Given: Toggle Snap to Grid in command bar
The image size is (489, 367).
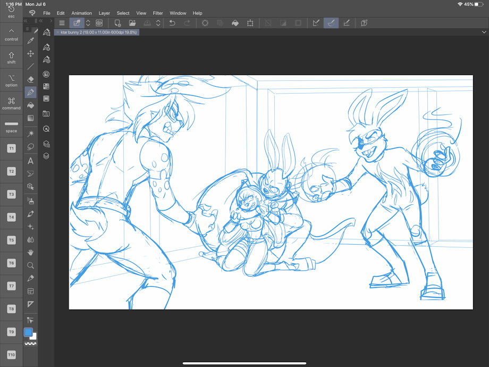Looking at the screenshot, I should (x=347, y=23).
